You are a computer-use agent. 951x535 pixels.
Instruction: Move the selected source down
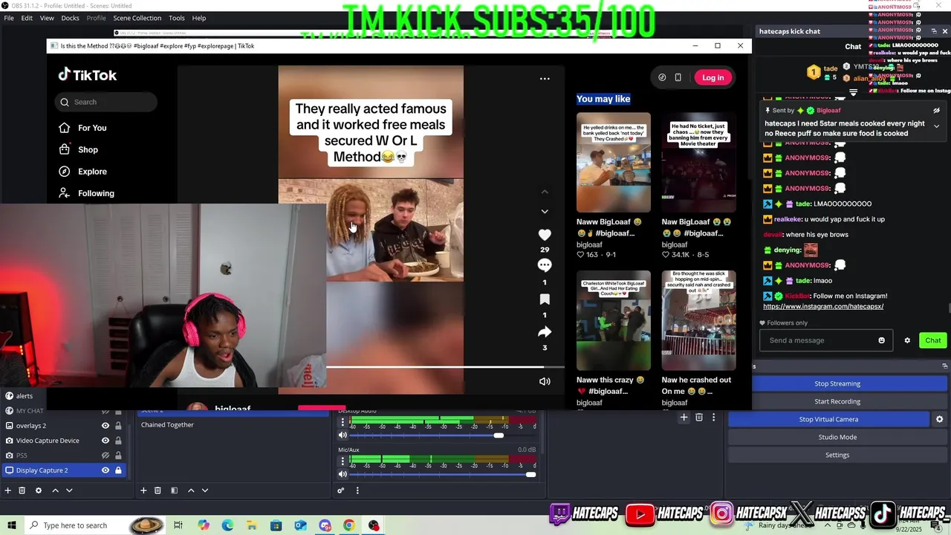(x=69, y=490)
